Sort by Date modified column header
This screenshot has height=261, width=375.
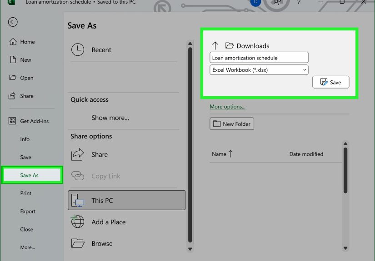pos(306,154)
